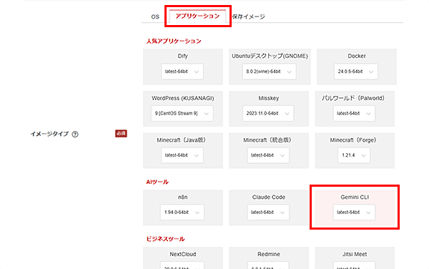
Task: Select the Minecraft (Java版) card title
Action: [182, 140]
